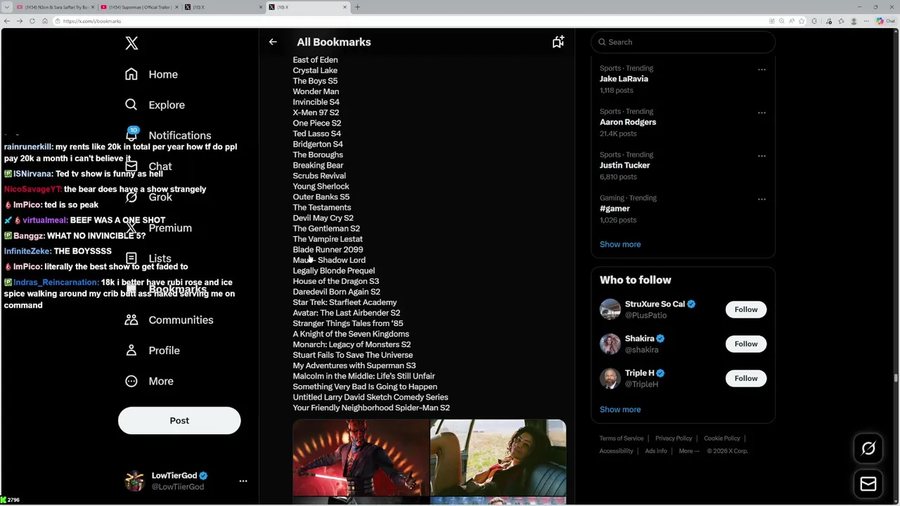The image size is (900, 506).
Task: Click Shakira's avatar in Who to follow
Action: coord(610,344)
